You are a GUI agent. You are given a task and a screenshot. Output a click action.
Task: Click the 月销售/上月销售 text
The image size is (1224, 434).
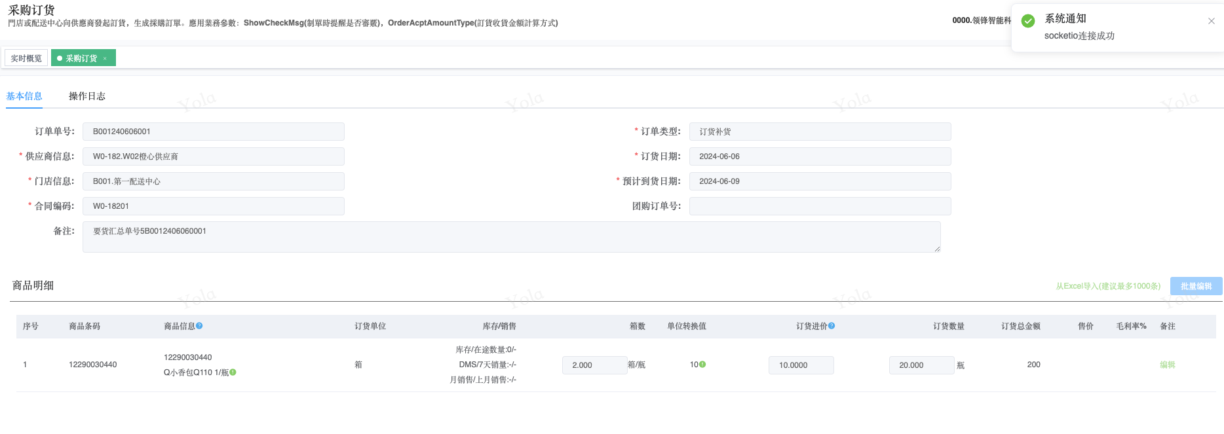pos(483,380)
